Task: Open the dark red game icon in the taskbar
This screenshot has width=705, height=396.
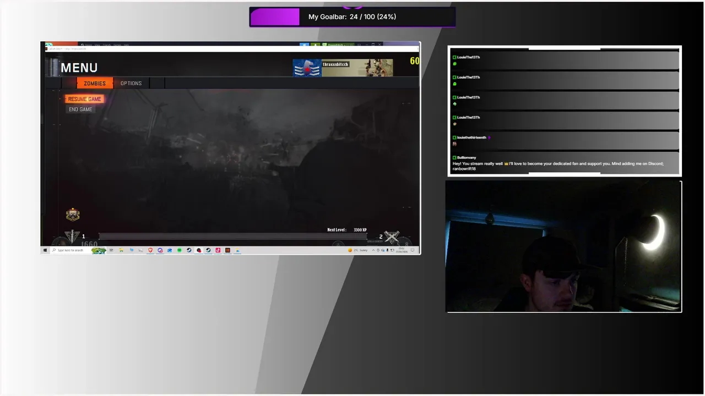Action: click(227, 250)
